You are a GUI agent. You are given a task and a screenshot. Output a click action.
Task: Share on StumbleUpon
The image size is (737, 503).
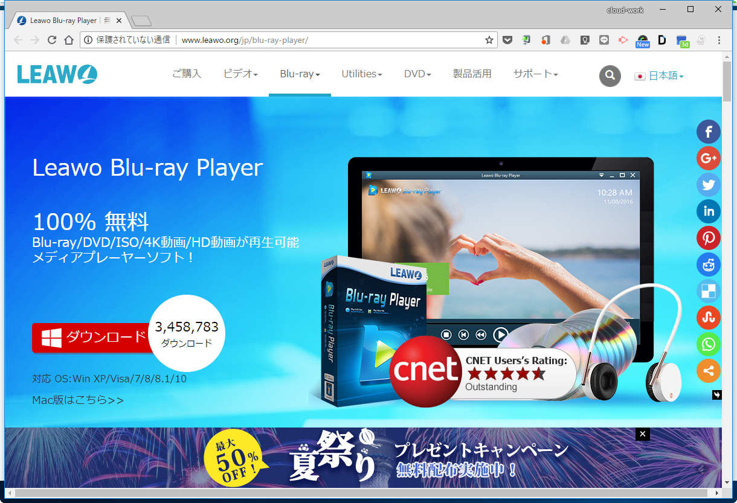(x=709, y=318)
